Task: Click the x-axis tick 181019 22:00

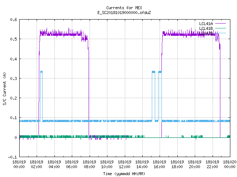Action: point(212,164)
